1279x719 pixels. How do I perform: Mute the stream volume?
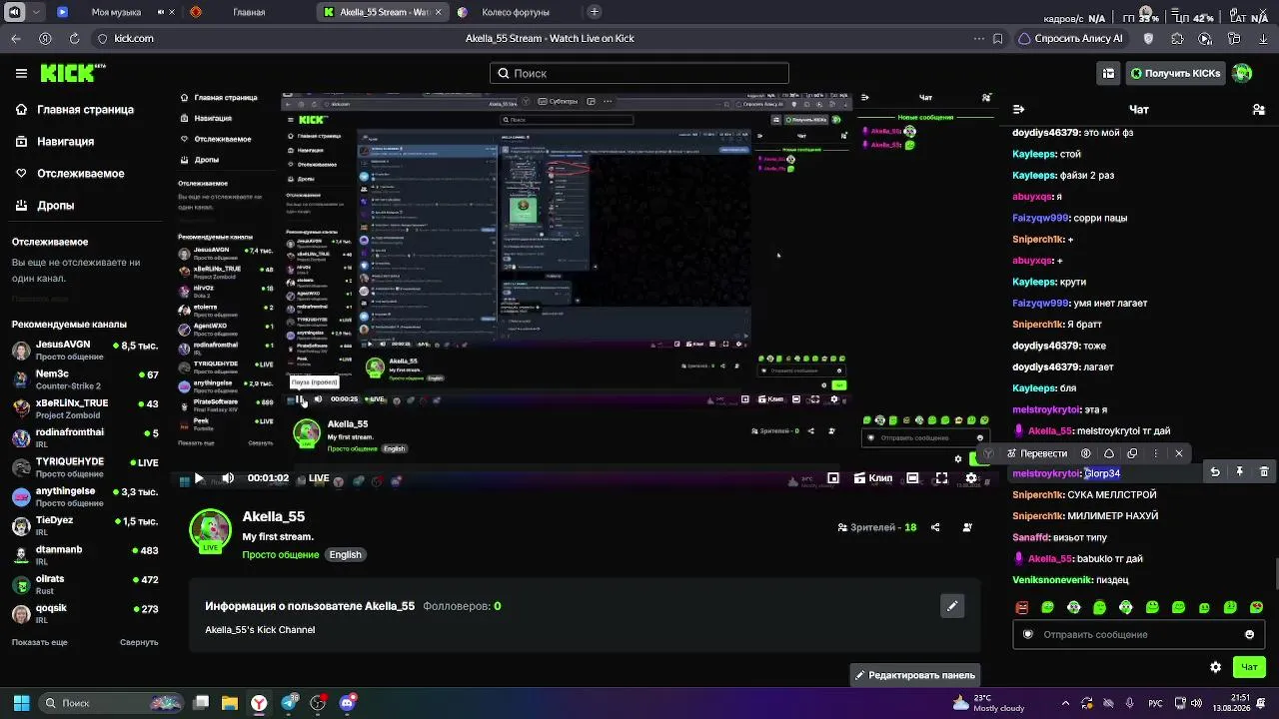point(228,478)
